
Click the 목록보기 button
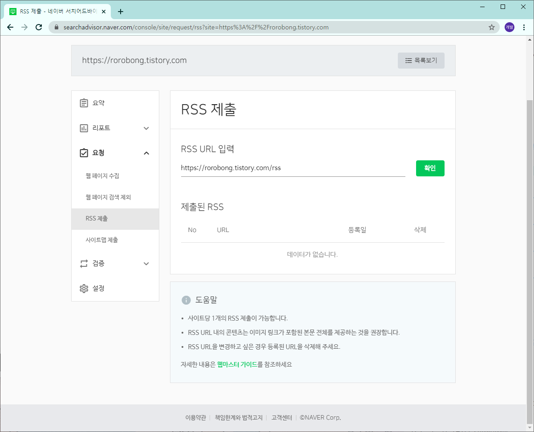coord(421,61)
